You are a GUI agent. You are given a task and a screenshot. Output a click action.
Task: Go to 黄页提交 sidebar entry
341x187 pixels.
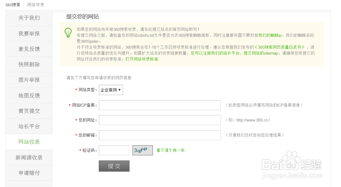point(29,111)
